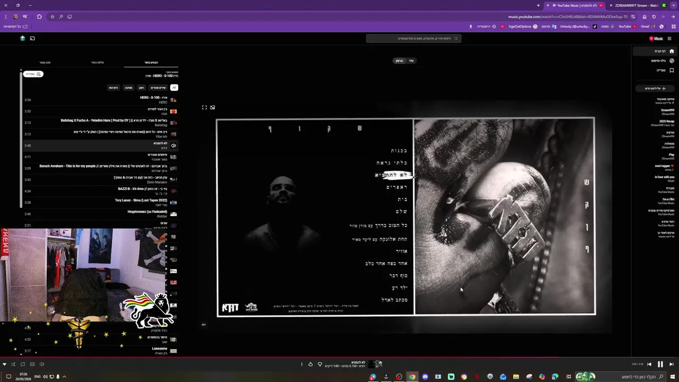Viewport: 679px width, 382px height.
Task: Open the I'm a Flirt playlist
Action: click(666, 201)
